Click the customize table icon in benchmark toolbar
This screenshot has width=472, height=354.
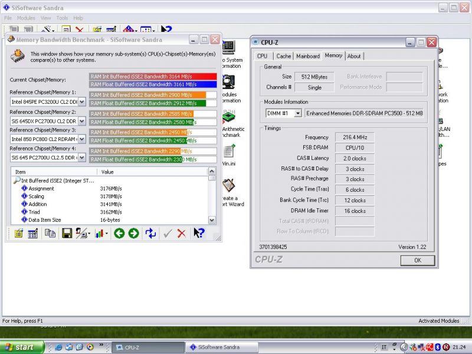[x=32, y=233]
